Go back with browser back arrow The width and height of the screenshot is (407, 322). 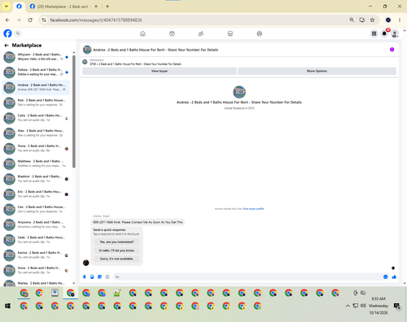tap(7, 20)
